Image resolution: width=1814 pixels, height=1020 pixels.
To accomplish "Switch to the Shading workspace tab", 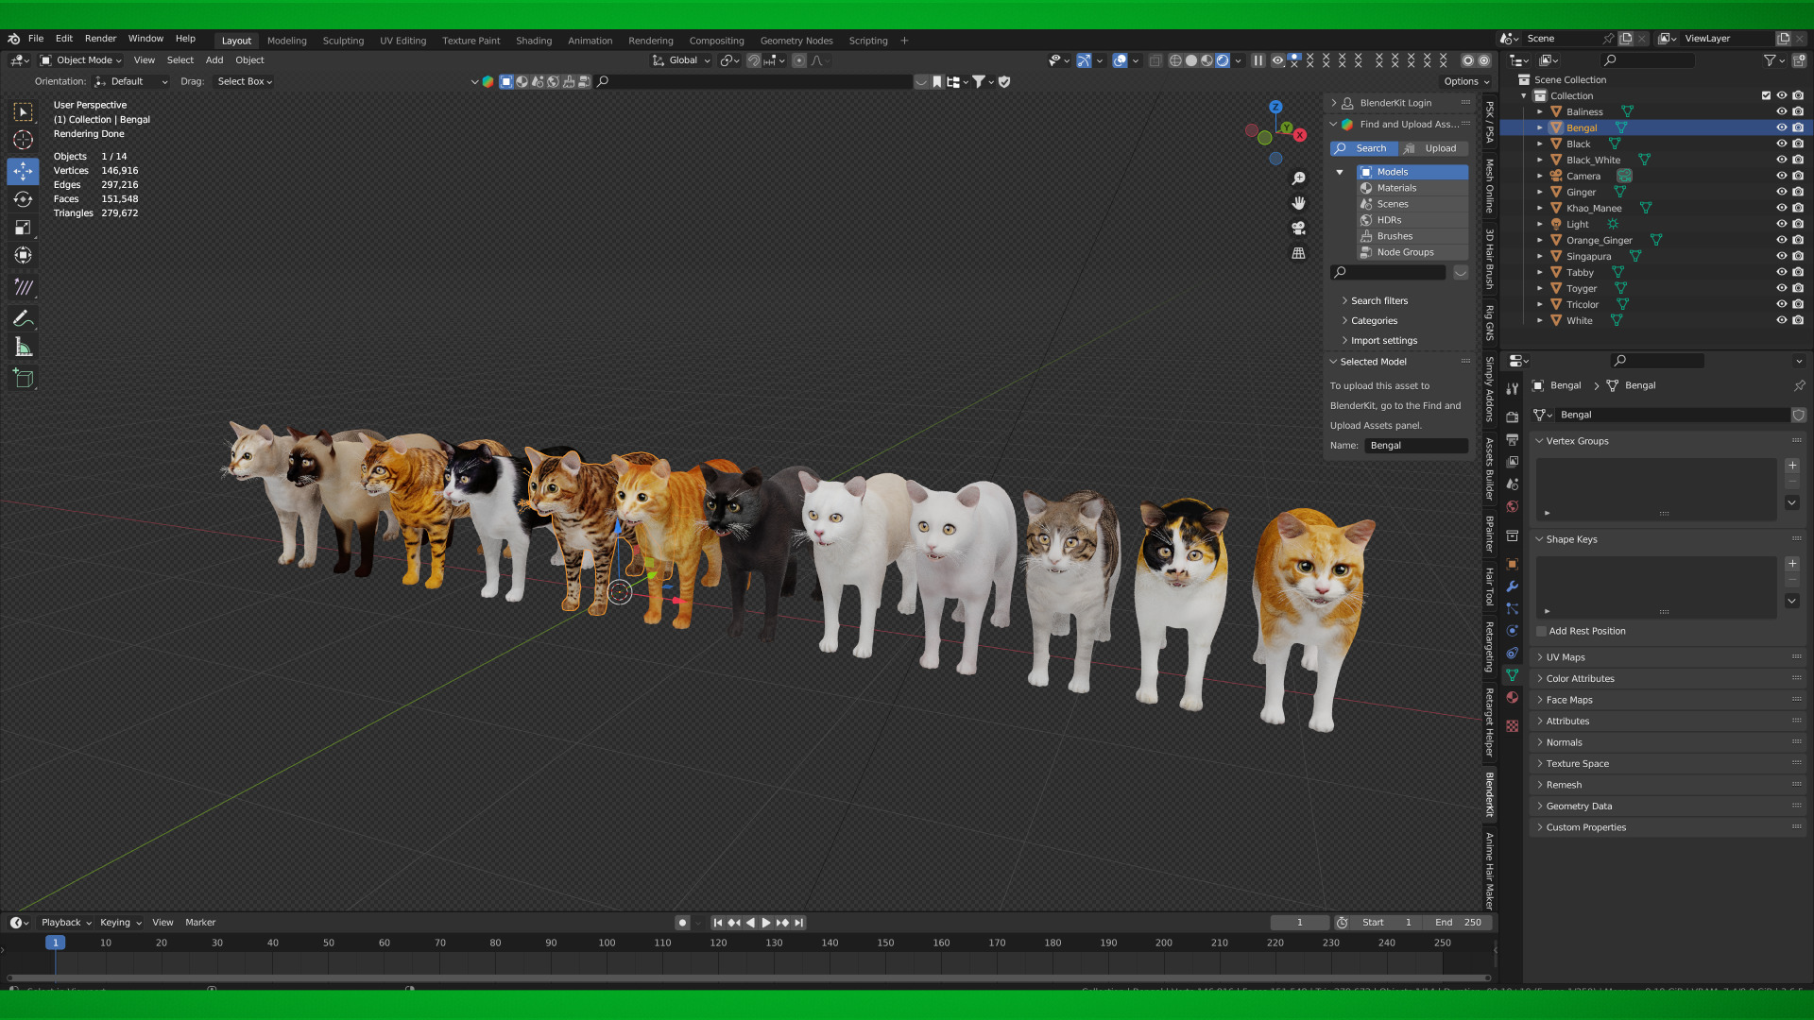I will 534,41.
